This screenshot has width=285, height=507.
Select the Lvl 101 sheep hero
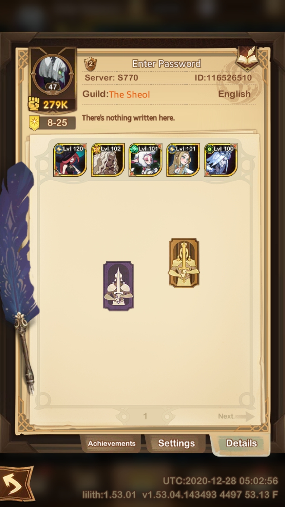pyautogui.click(x=145, y=160)
